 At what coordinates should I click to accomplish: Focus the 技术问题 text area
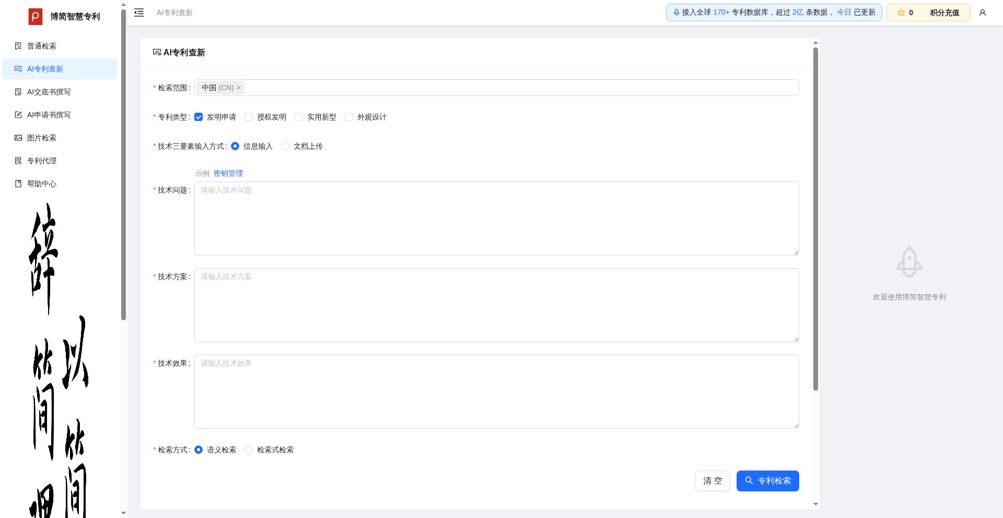pos(496,219)
